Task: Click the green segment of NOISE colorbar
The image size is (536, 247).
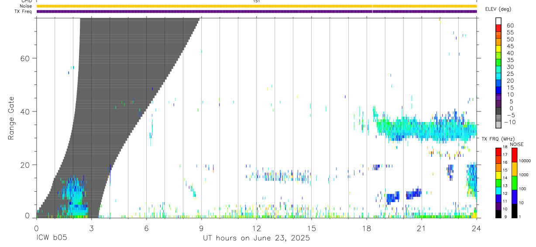Action: (515, 183)
